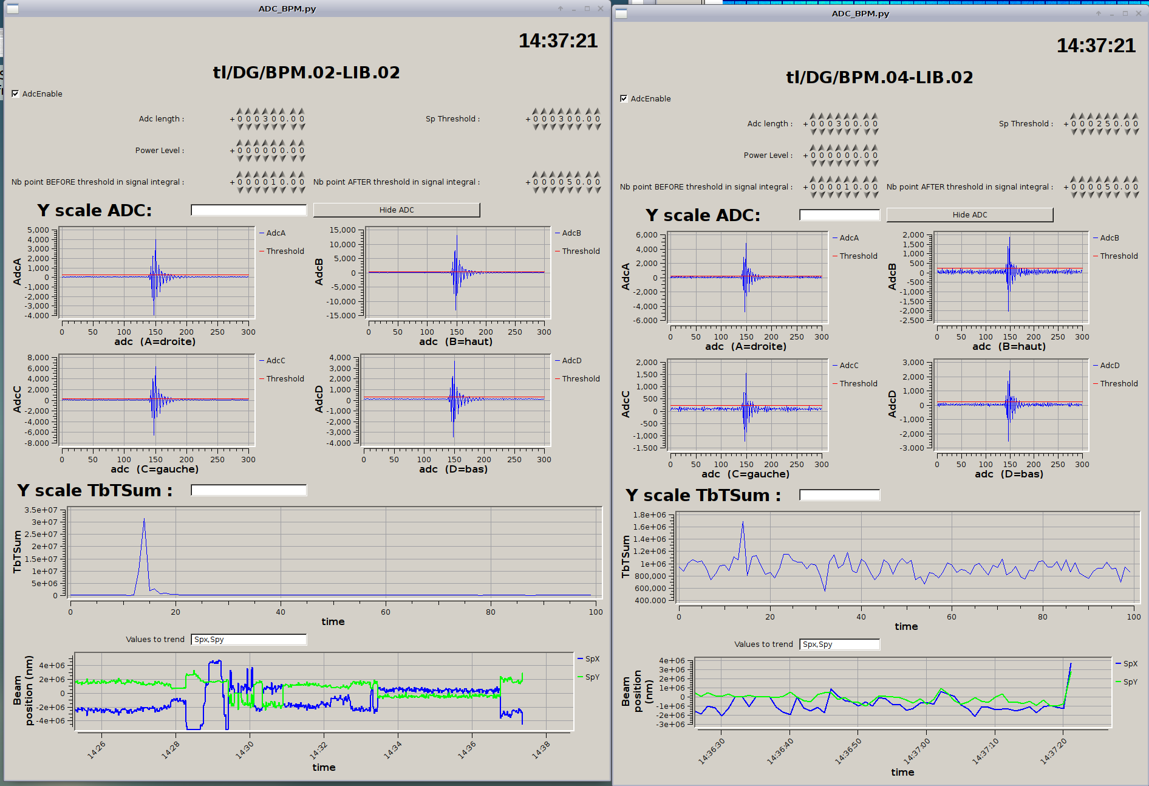Click up arrow above 3 in BPM.02 Adc length
This screenshot has height=786, width=1149.
click(265, 111)
